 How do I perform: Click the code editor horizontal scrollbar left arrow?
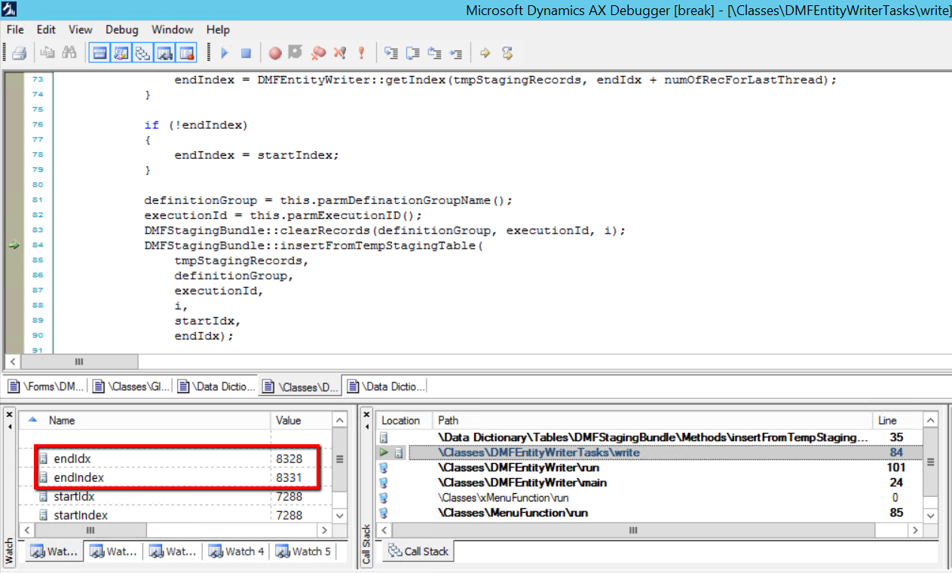[13, 361]
